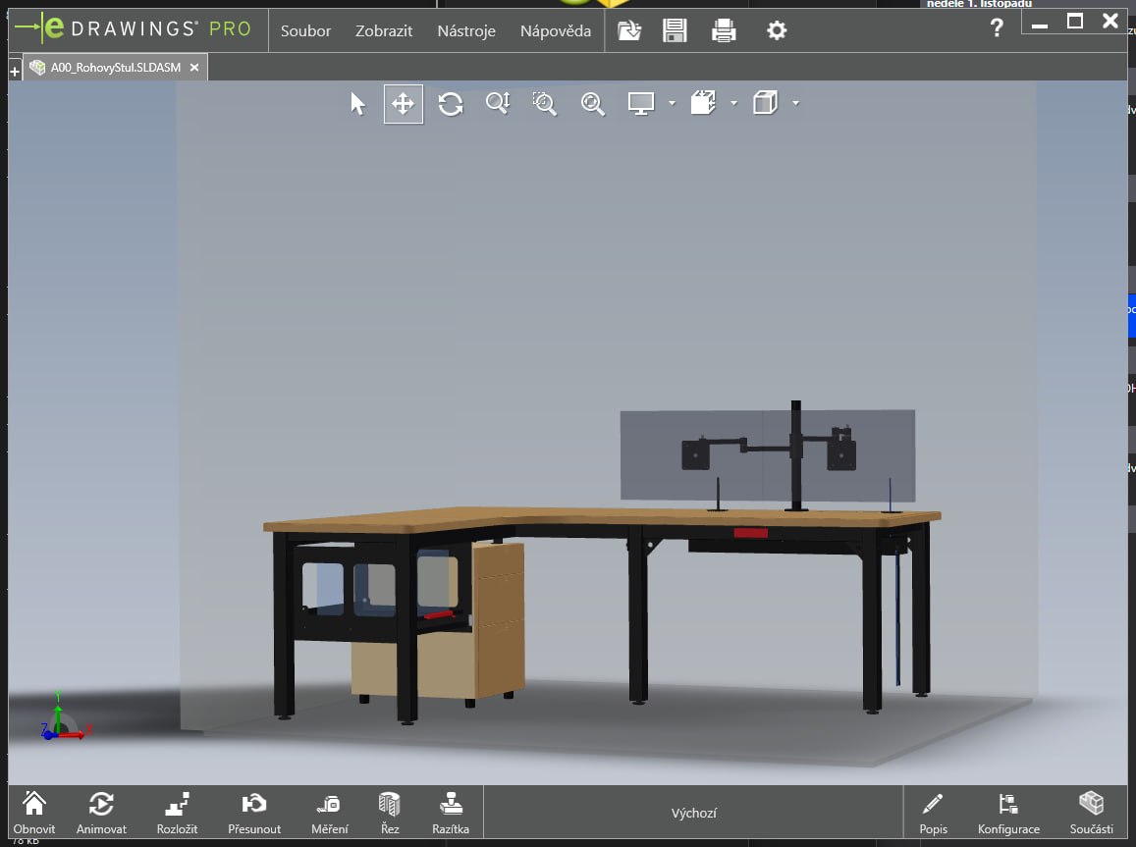Click the view orientation cube icon
This screenshot has width=1136, height=847.
(x=703, y=103)
